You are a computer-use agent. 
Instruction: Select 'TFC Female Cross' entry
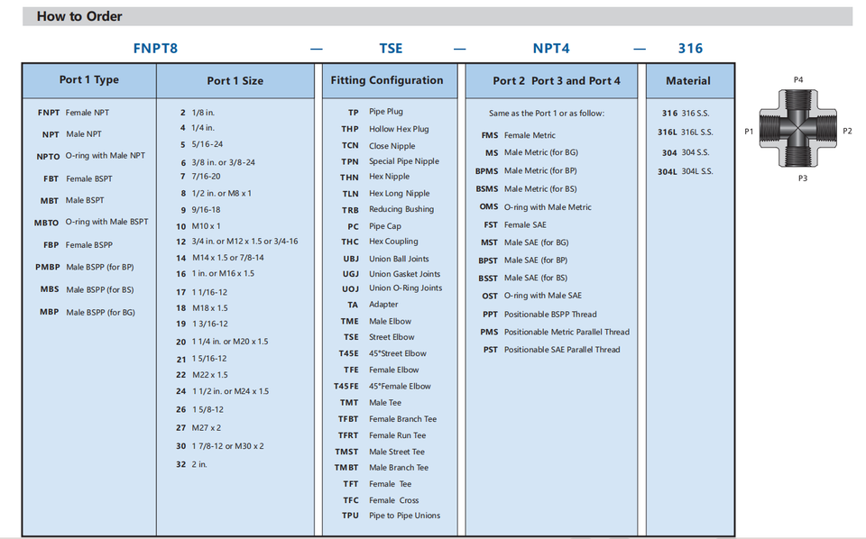(381, 500)
